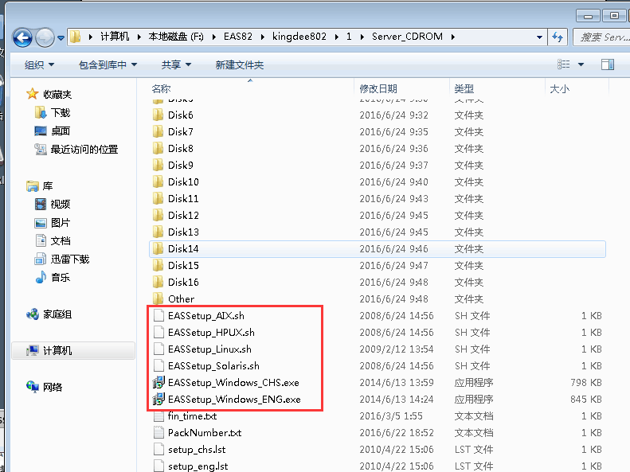Select the Disk10 folder icon
630x472 pixels.
click(158, 181)
